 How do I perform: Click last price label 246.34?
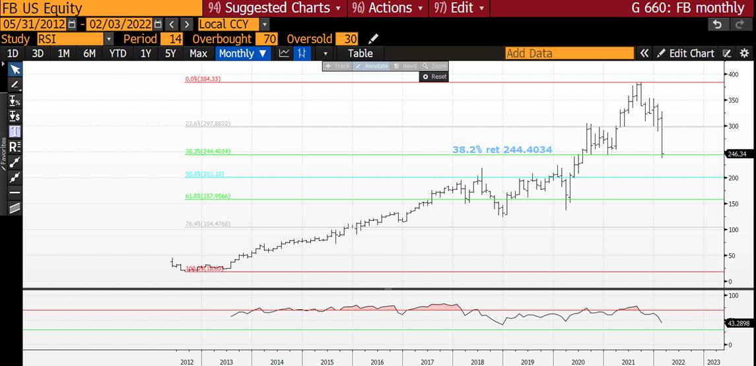click(738, 154)
